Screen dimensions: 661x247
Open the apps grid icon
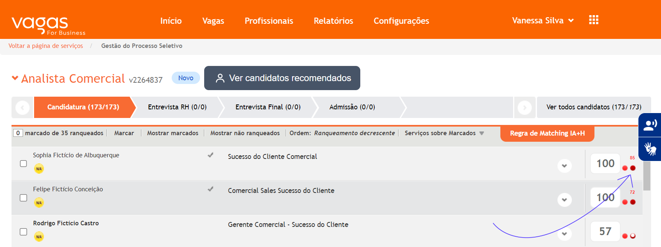[594, 20]
